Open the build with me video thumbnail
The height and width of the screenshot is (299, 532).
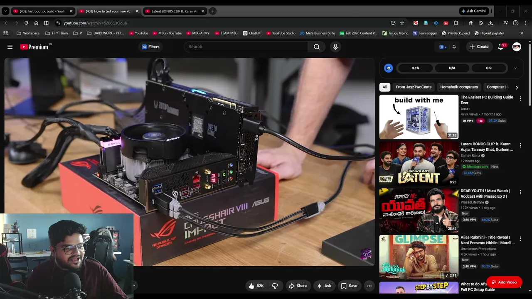pyautogui.click(x=419, y=117)
